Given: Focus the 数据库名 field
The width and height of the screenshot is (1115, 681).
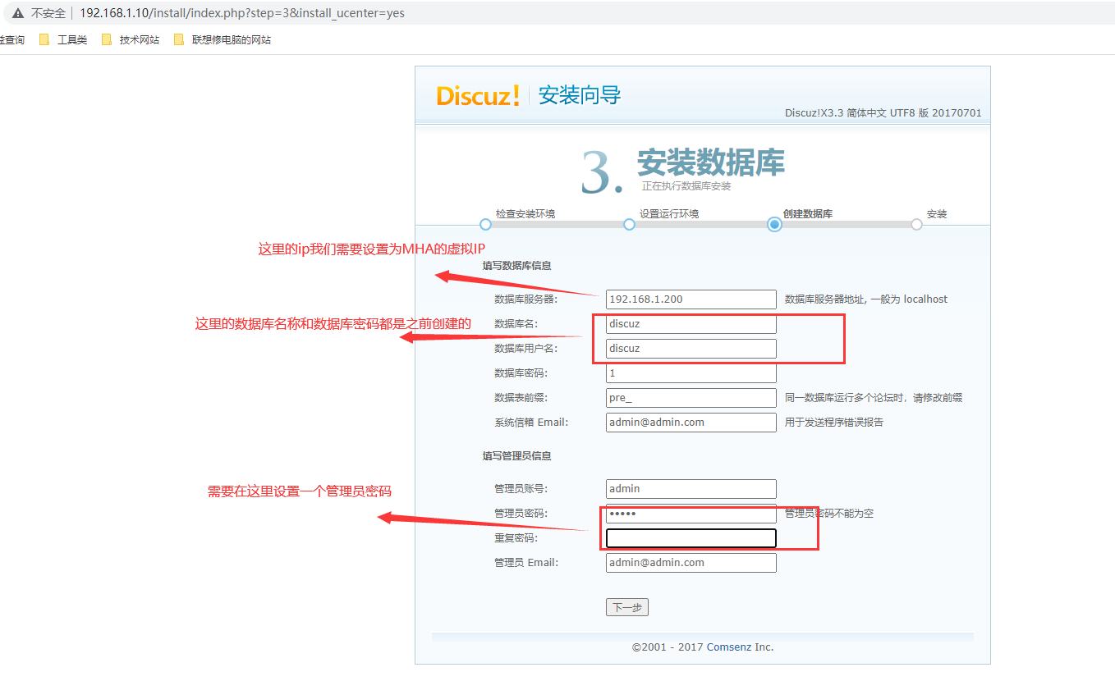Looking at the screenshot, I should click(691, 324).
